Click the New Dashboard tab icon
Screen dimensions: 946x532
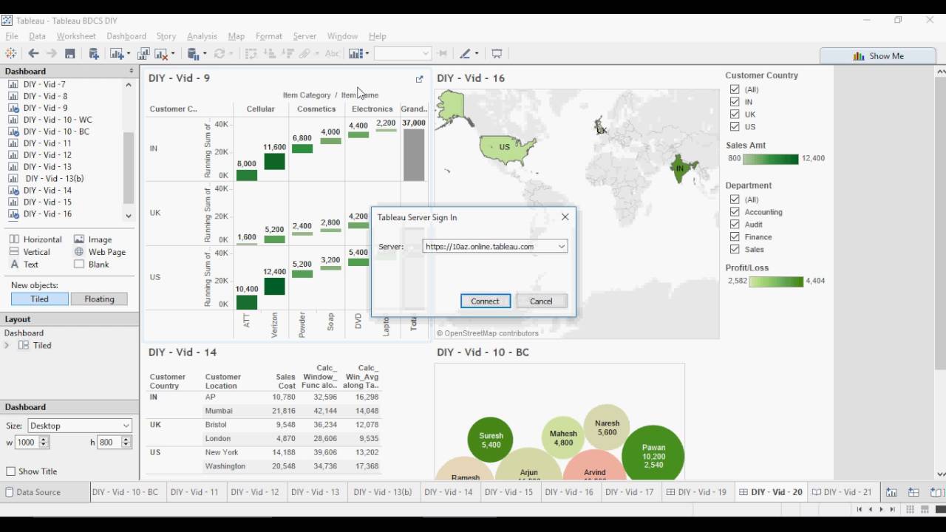(913, 492)
